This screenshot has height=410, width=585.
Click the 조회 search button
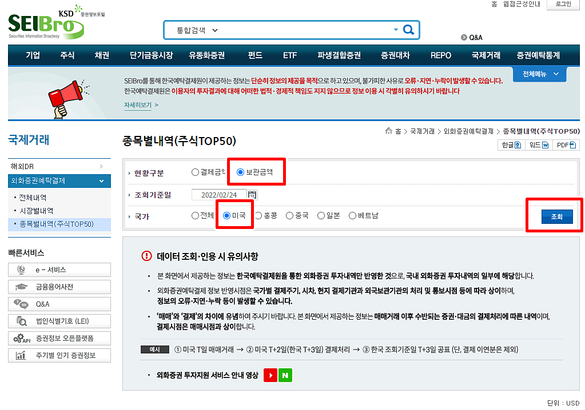(556, 216)
